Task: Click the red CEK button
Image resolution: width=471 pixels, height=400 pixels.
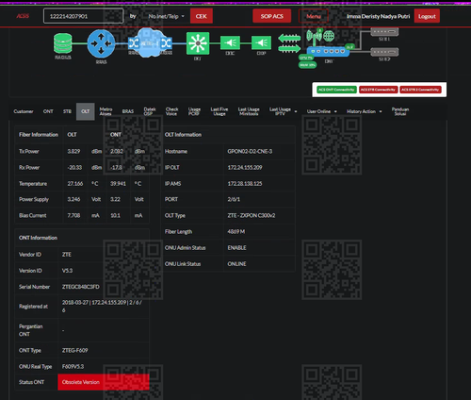Action: pos(202,16)
